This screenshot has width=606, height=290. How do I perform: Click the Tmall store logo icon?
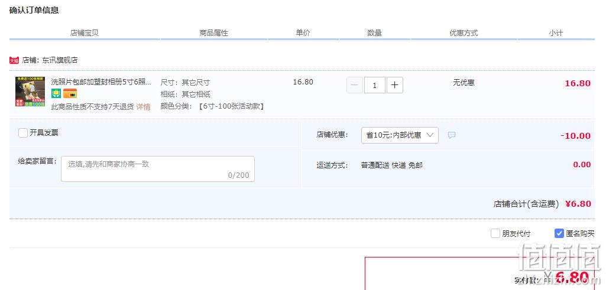point(14,60)
